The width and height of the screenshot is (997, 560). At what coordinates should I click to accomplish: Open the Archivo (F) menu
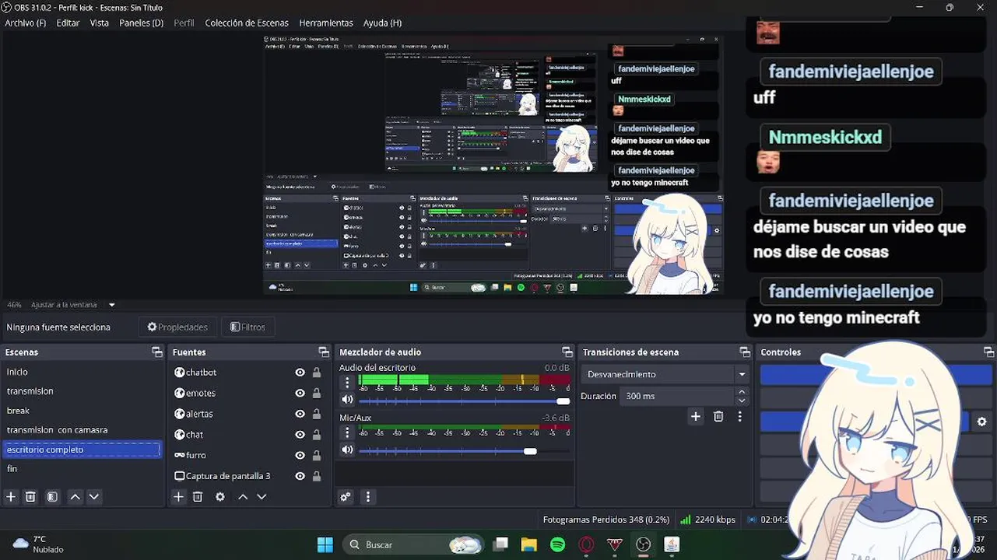(26, 23)
